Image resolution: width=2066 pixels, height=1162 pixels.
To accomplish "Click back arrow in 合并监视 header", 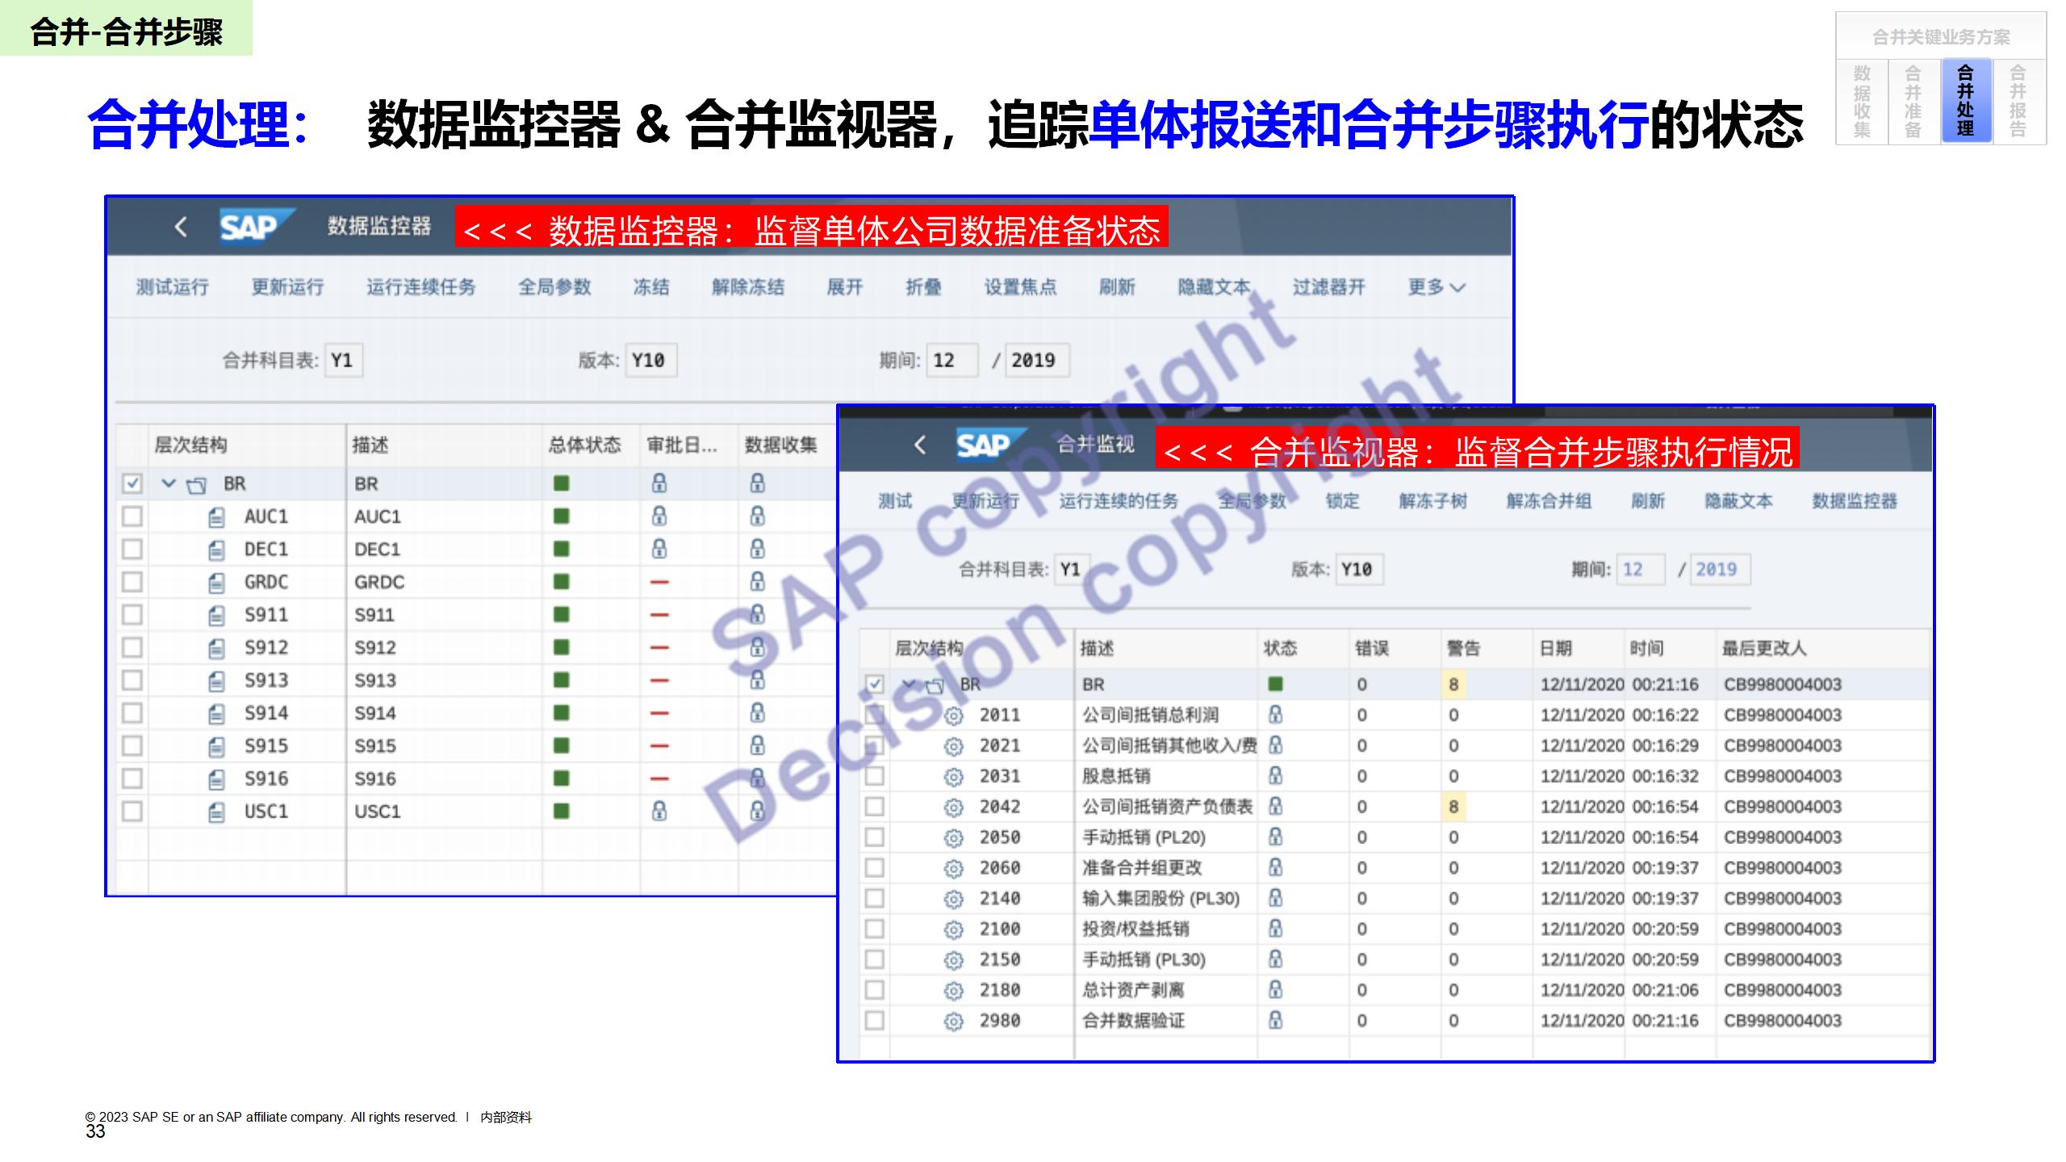I will [x=919, y=445].
